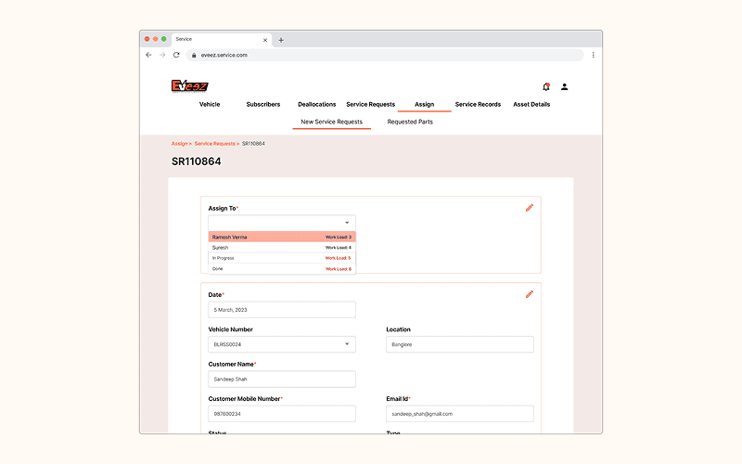Click the Service browser tab title
742x464 pixels.
point(184,39)
